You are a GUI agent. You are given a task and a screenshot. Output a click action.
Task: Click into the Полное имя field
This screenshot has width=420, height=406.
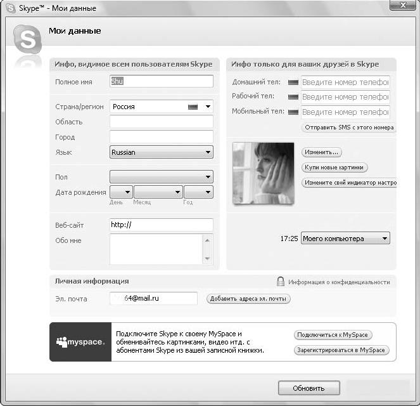[x=162, y=82]
